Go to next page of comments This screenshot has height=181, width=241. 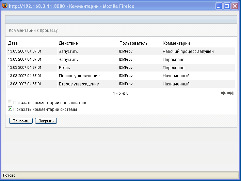(x=223, y=93)
